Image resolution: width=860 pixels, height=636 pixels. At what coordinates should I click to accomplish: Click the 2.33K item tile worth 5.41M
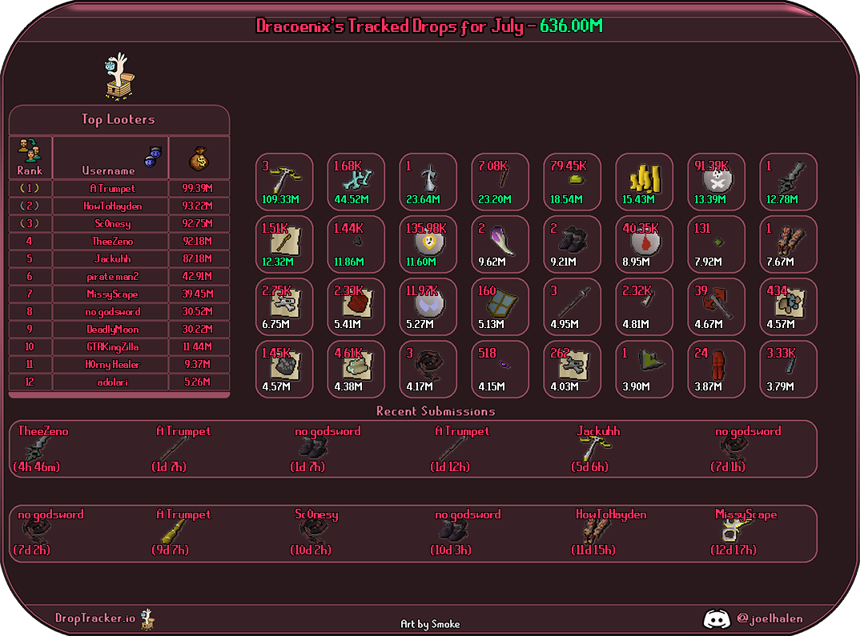coord(356,306)
